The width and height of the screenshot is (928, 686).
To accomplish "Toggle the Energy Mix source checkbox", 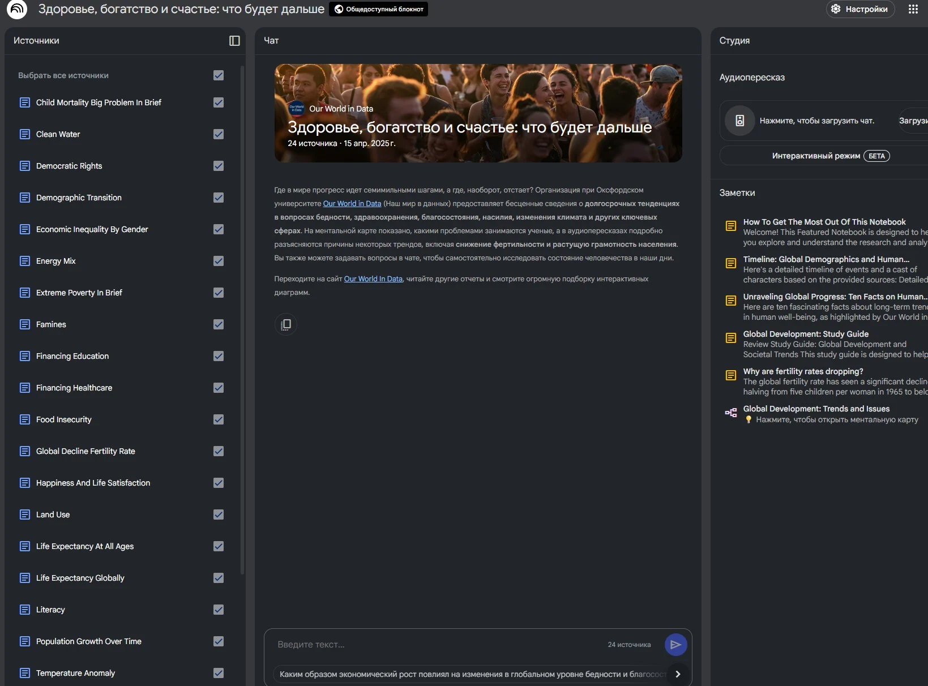I will 219,261.
